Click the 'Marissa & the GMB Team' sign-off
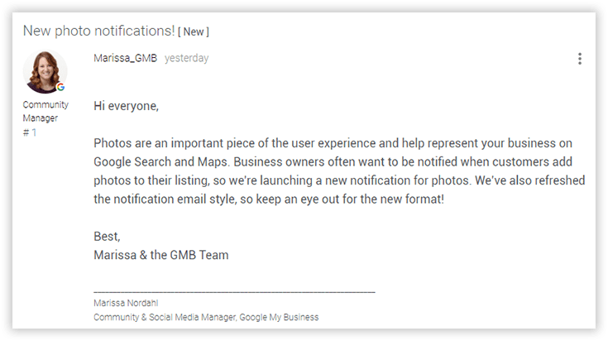Viewport: 608px width, 341px height. tap(161, 255)
